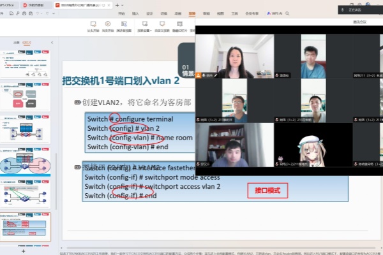Click the WPS AI icon in ribbon
This screenshot has width=383, height=255.
274,13
